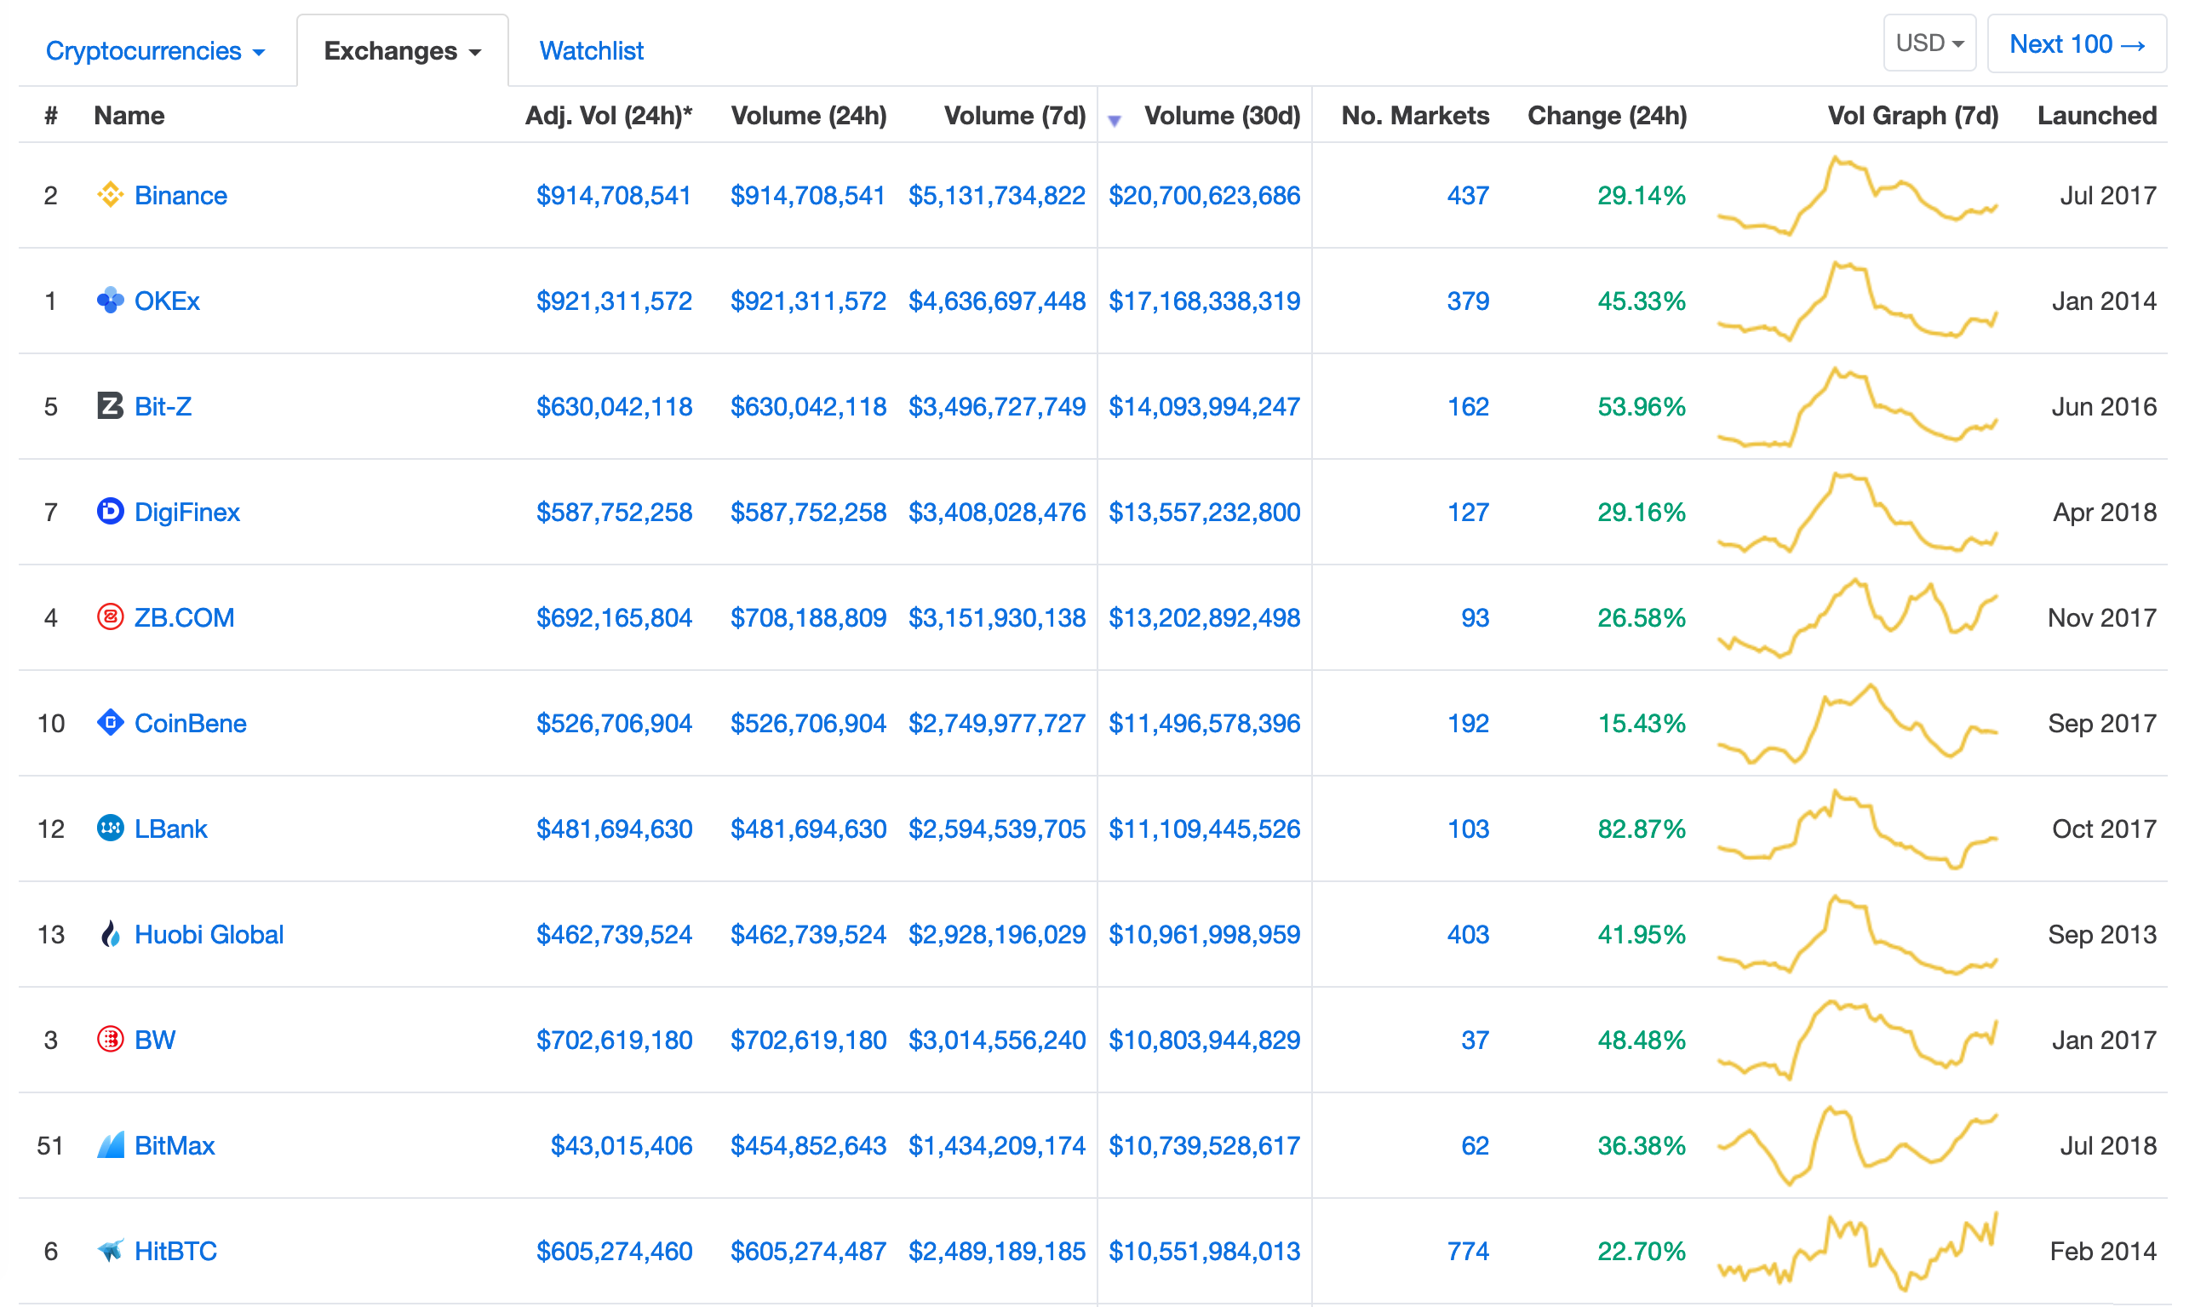2195x1307 pixels.
Task: Open the DigiFinex exchange link
Action: click(186, 513)
